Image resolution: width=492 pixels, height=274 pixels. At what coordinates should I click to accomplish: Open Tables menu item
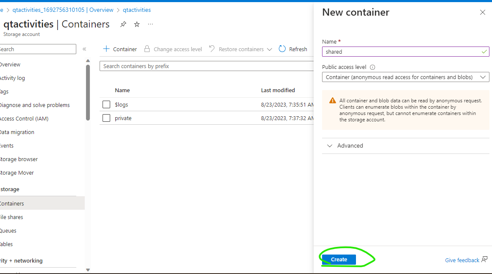pyautogui.click(x=7, y=244)
